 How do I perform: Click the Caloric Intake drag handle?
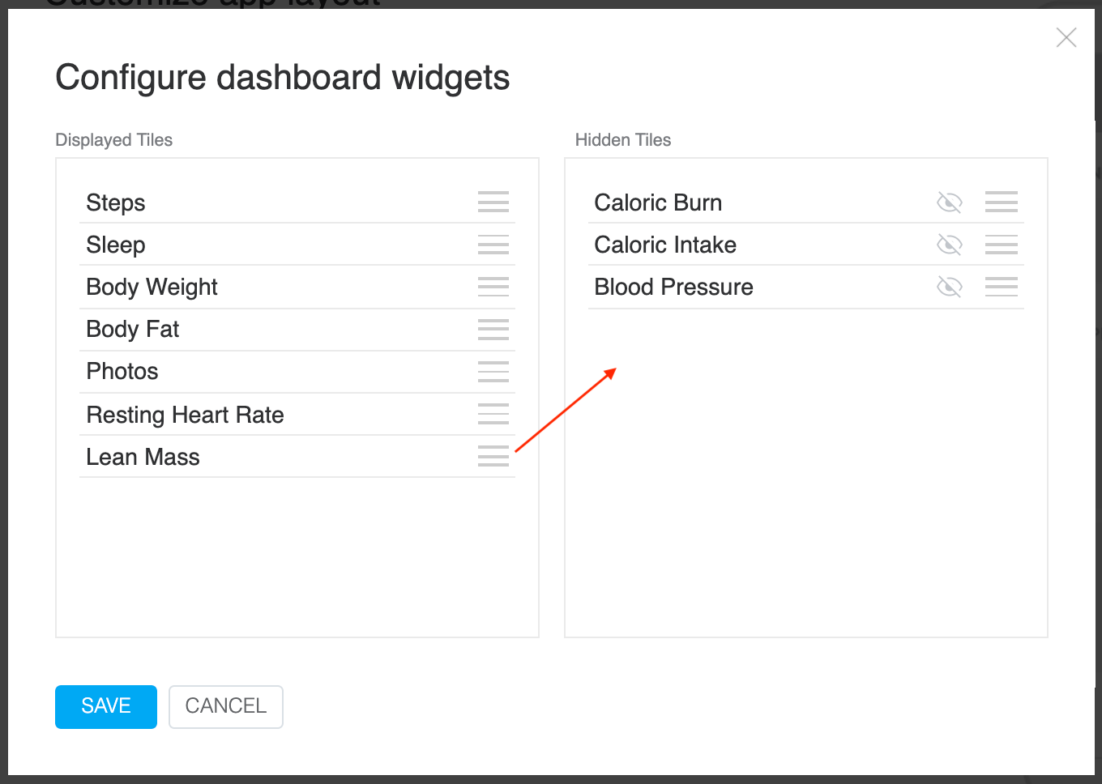[1002, 245]
